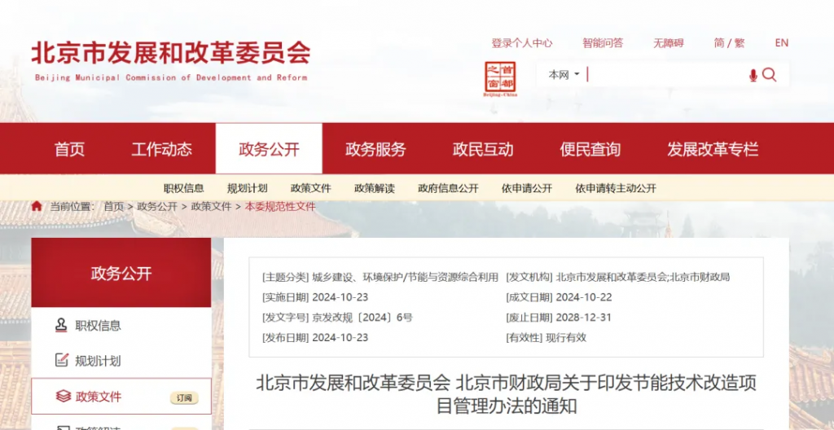Click the 职权信息 sidebar stamp icon
Screen dimensions: 834x430
[x=61, y=325]
